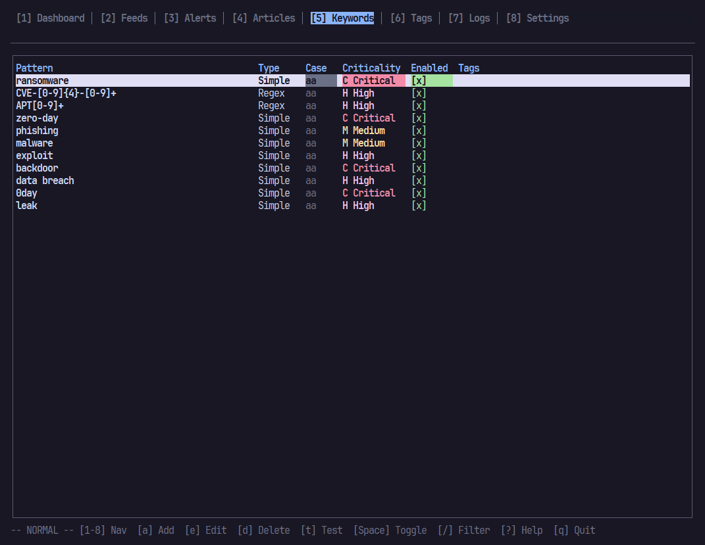Click the case 'aa' cell for leak
Screen dimensions: 705x545
(311, 206)
